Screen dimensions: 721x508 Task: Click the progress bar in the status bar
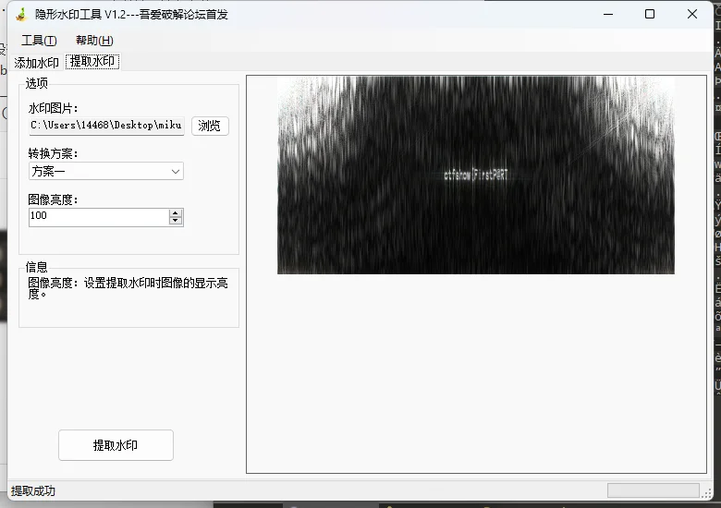[x=653, y=490]
